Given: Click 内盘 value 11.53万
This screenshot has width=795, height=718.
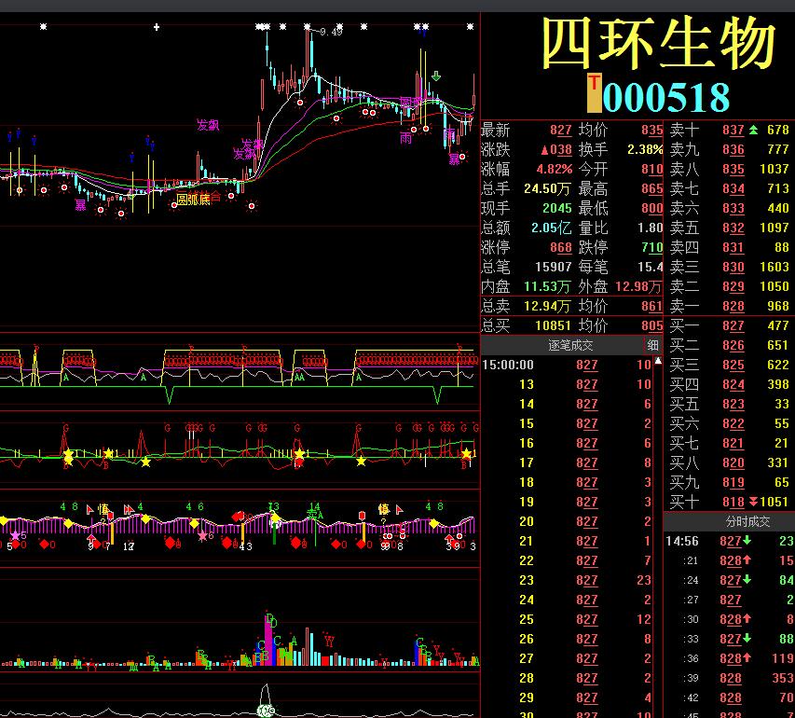Looking at the screenshot, I should [x=548, y=286].
